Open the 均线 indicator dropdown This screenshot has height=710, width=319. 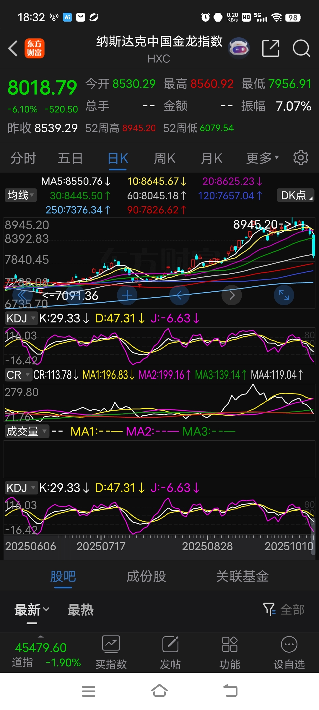point(20,195)
